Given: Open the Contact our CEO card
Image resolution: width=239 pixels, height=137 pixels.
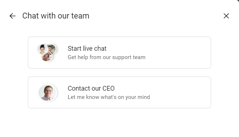Looking at the screenshot, I should [119, 92].
